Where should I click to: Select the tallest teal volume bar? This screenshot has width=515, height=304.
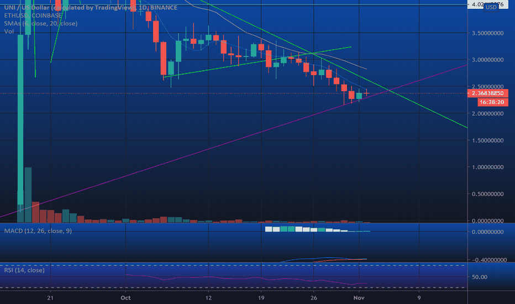(28, 195)
